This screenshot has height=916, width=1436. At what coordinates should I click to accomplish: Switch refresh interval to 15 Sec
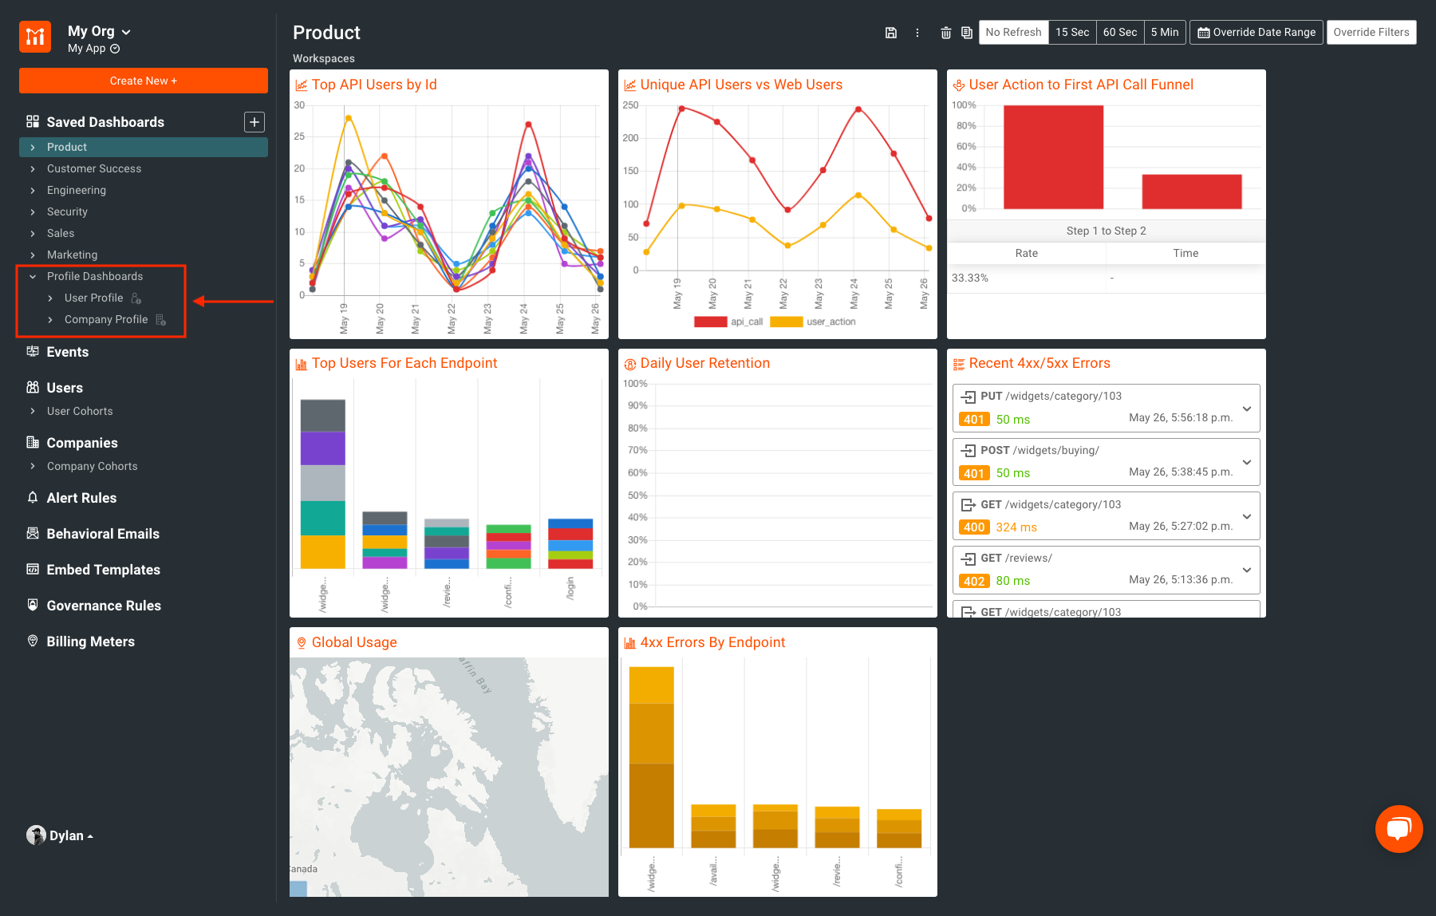pos(1072,33)
